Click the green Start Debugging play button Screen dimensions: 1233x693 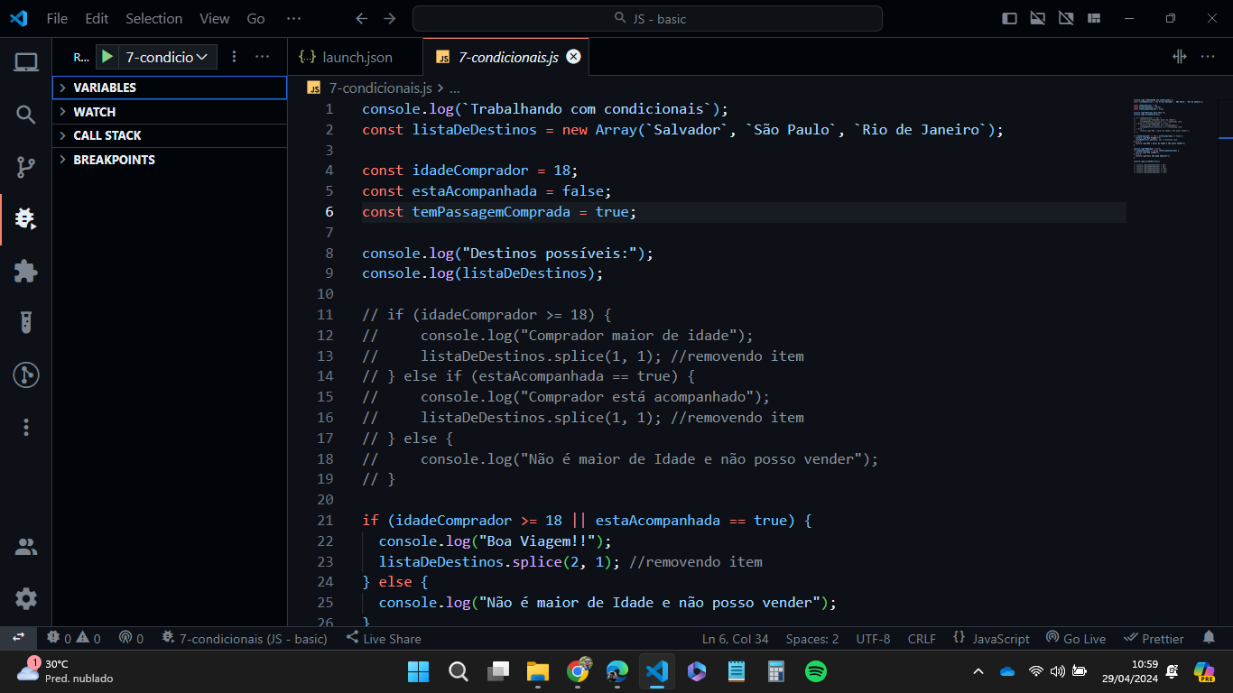point(107,57)
